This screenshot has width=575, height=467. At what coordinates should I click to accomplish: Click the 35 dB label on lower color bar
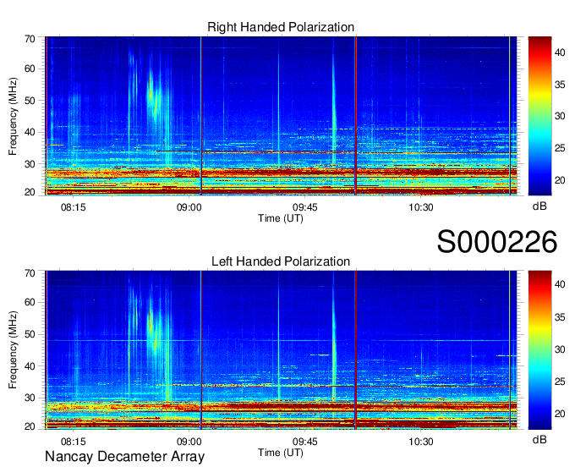[x=560, y=317]
